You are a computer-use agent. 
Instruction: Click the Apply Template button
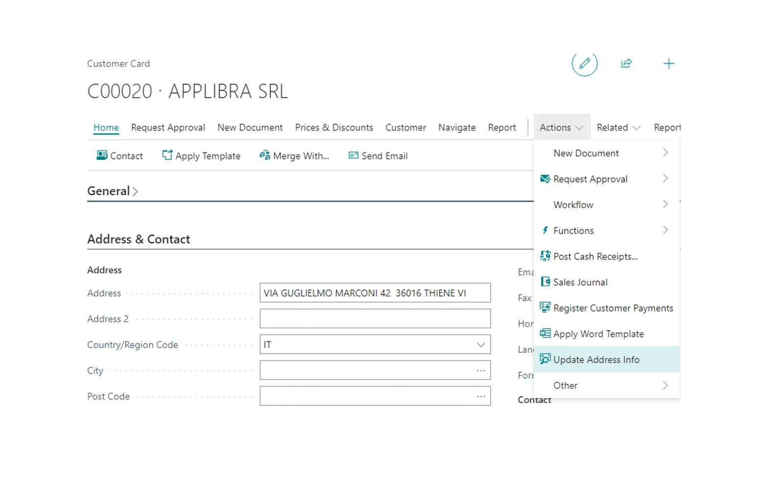point(201,156)
